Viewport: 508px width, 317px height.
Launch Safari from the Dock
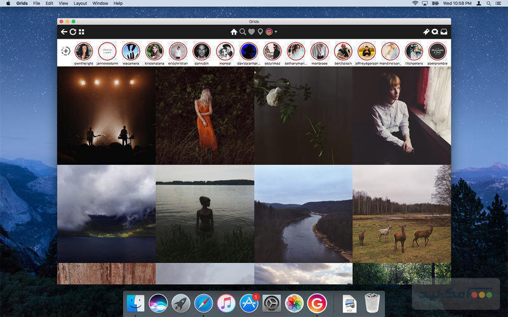point(203,303)
